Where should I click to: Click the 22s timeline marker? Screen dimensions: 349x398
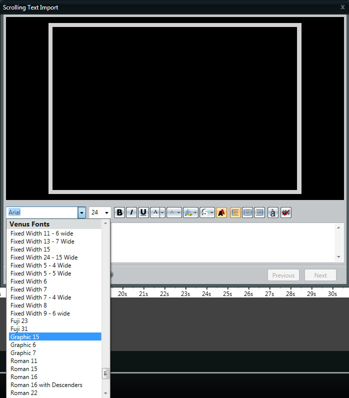click(x=164, y=293)
